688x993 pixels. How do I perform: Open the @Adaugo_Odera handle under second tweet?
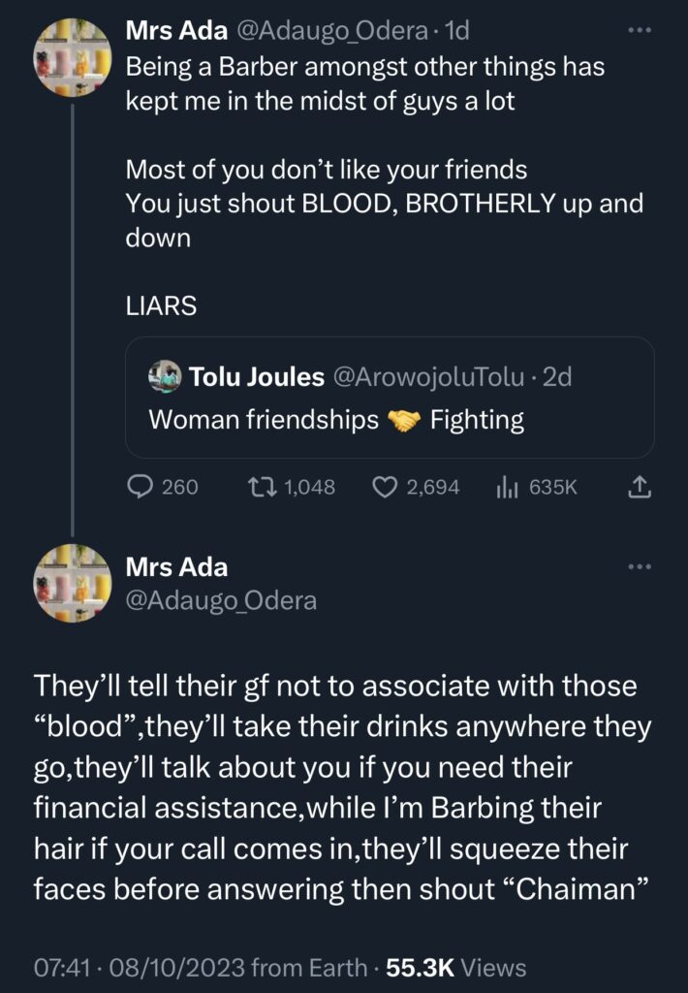click(221, 600)
